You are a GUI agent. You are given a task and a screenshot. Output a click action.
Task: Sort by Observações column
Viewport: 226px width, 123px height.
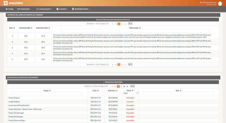pyautogui.click(x=135, y=28)
